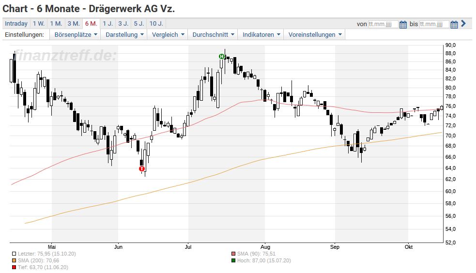Switch chart to 3 M. range

click(x=74, y=24)
